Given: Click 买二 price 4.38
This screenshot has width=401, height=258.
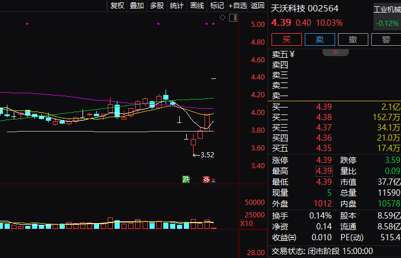Looking at the screenshot, I should coord(324,117).
